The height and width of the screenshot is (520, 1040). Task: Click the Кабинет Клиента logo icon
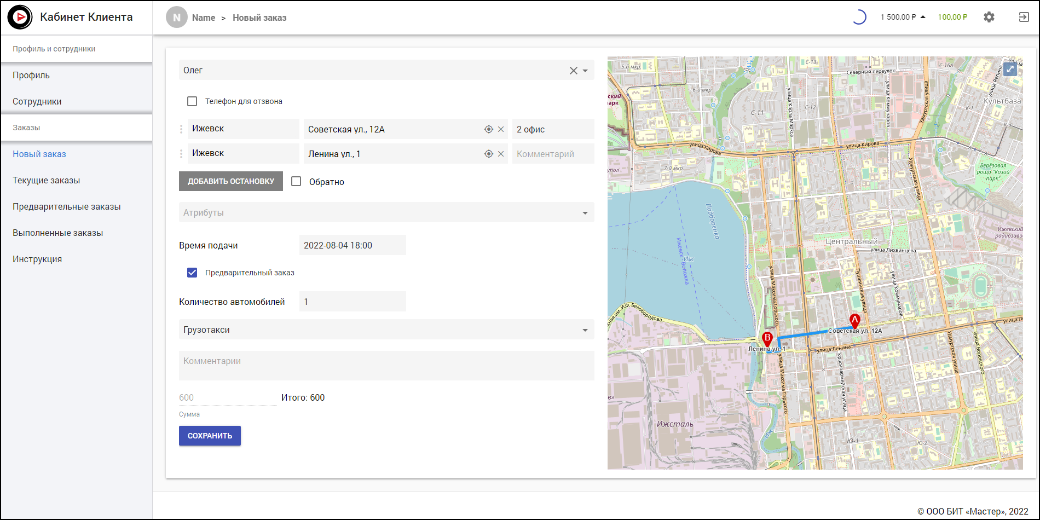(x=20, y=18)
